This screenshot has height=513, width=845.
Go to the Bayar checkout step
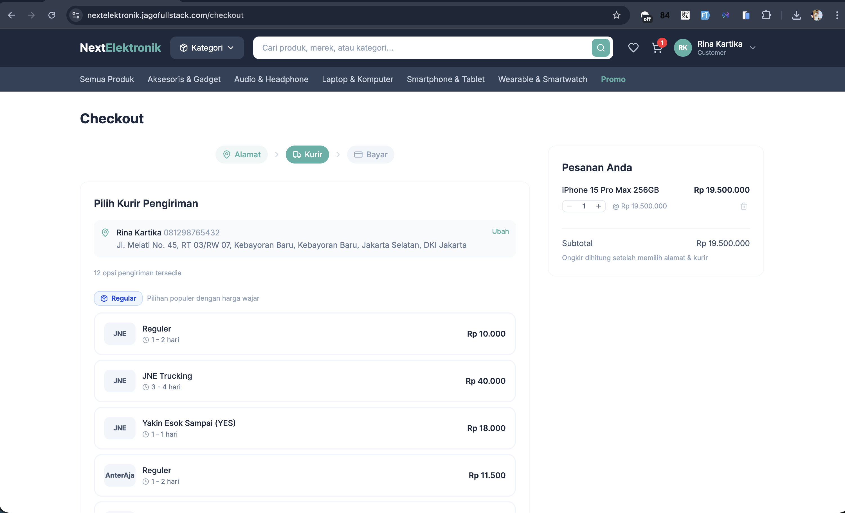370,155
